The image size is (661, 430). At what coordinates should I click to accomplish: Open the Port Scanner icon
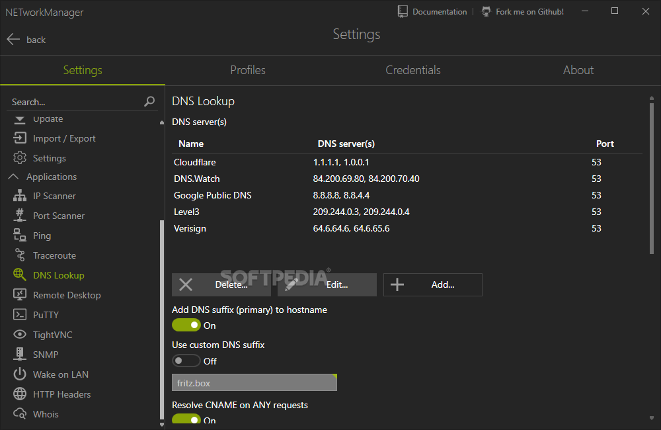point(19,216)
